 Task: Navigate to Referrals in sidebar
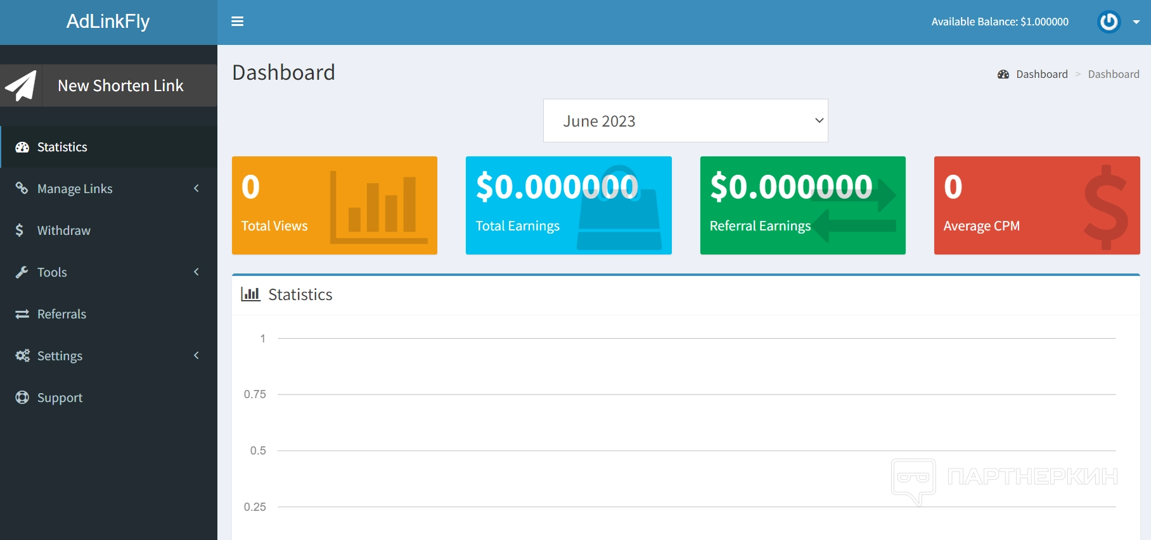click(x=108, y=314)
